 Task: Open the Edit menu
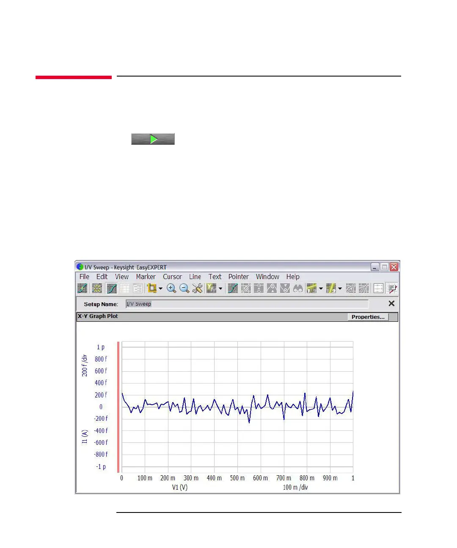102,277
